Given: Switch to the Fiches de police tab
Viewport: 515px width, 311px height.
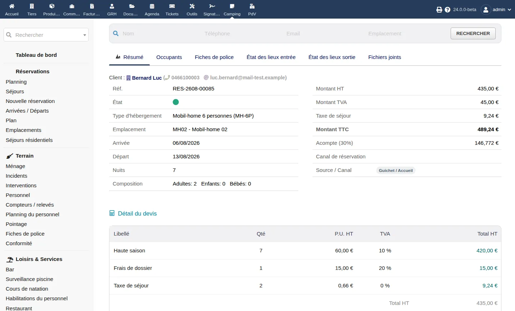Looking at the screenshot, I should click(x=214, y=57).
